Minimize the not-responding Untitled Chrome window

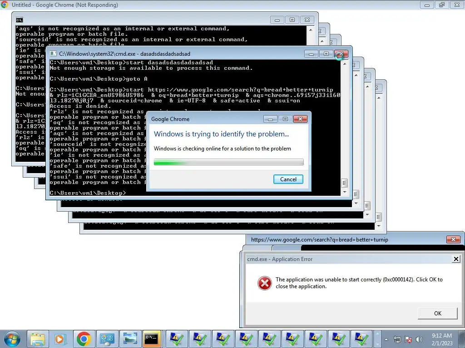427,5
